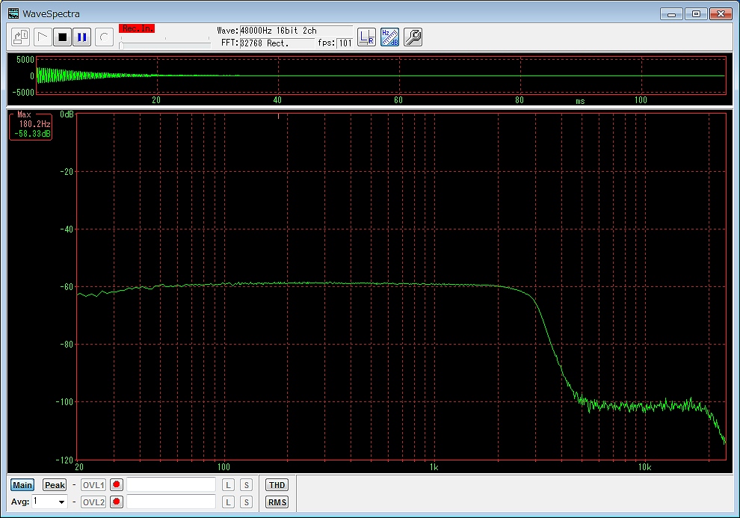Screen dimensions: 740x518
Task: Open settings with the wrench icon
Action: (x=413, y=37)
